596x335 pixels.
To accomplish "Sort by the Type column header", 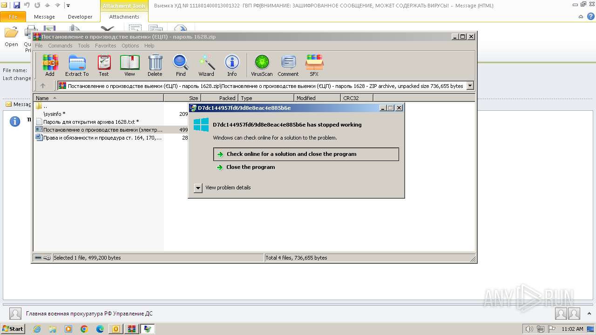I will click(266, 98).
